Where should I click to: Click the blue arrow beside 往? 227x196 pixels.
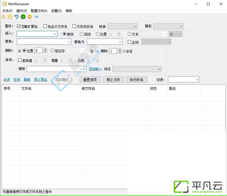click(97, 51)
